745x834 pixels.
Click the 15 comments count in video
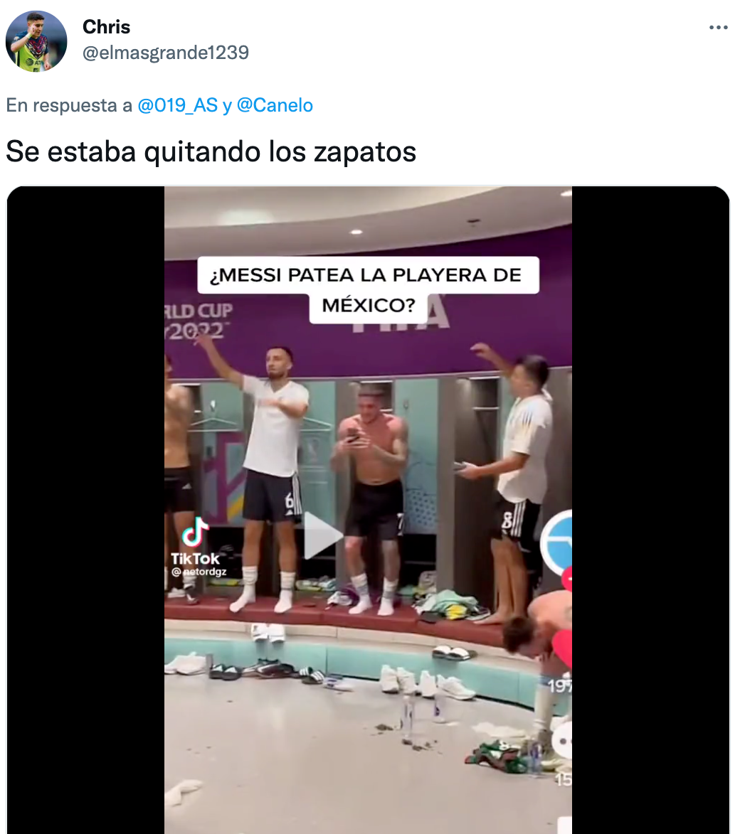coord(564,779)
